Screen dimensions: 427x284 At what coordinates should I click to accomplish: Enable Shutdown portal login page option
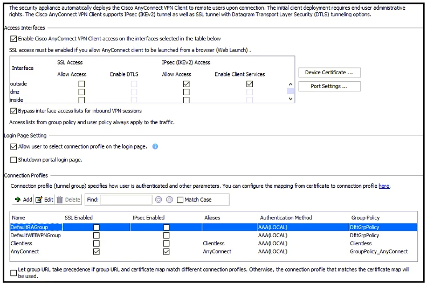tap(13, 160)
